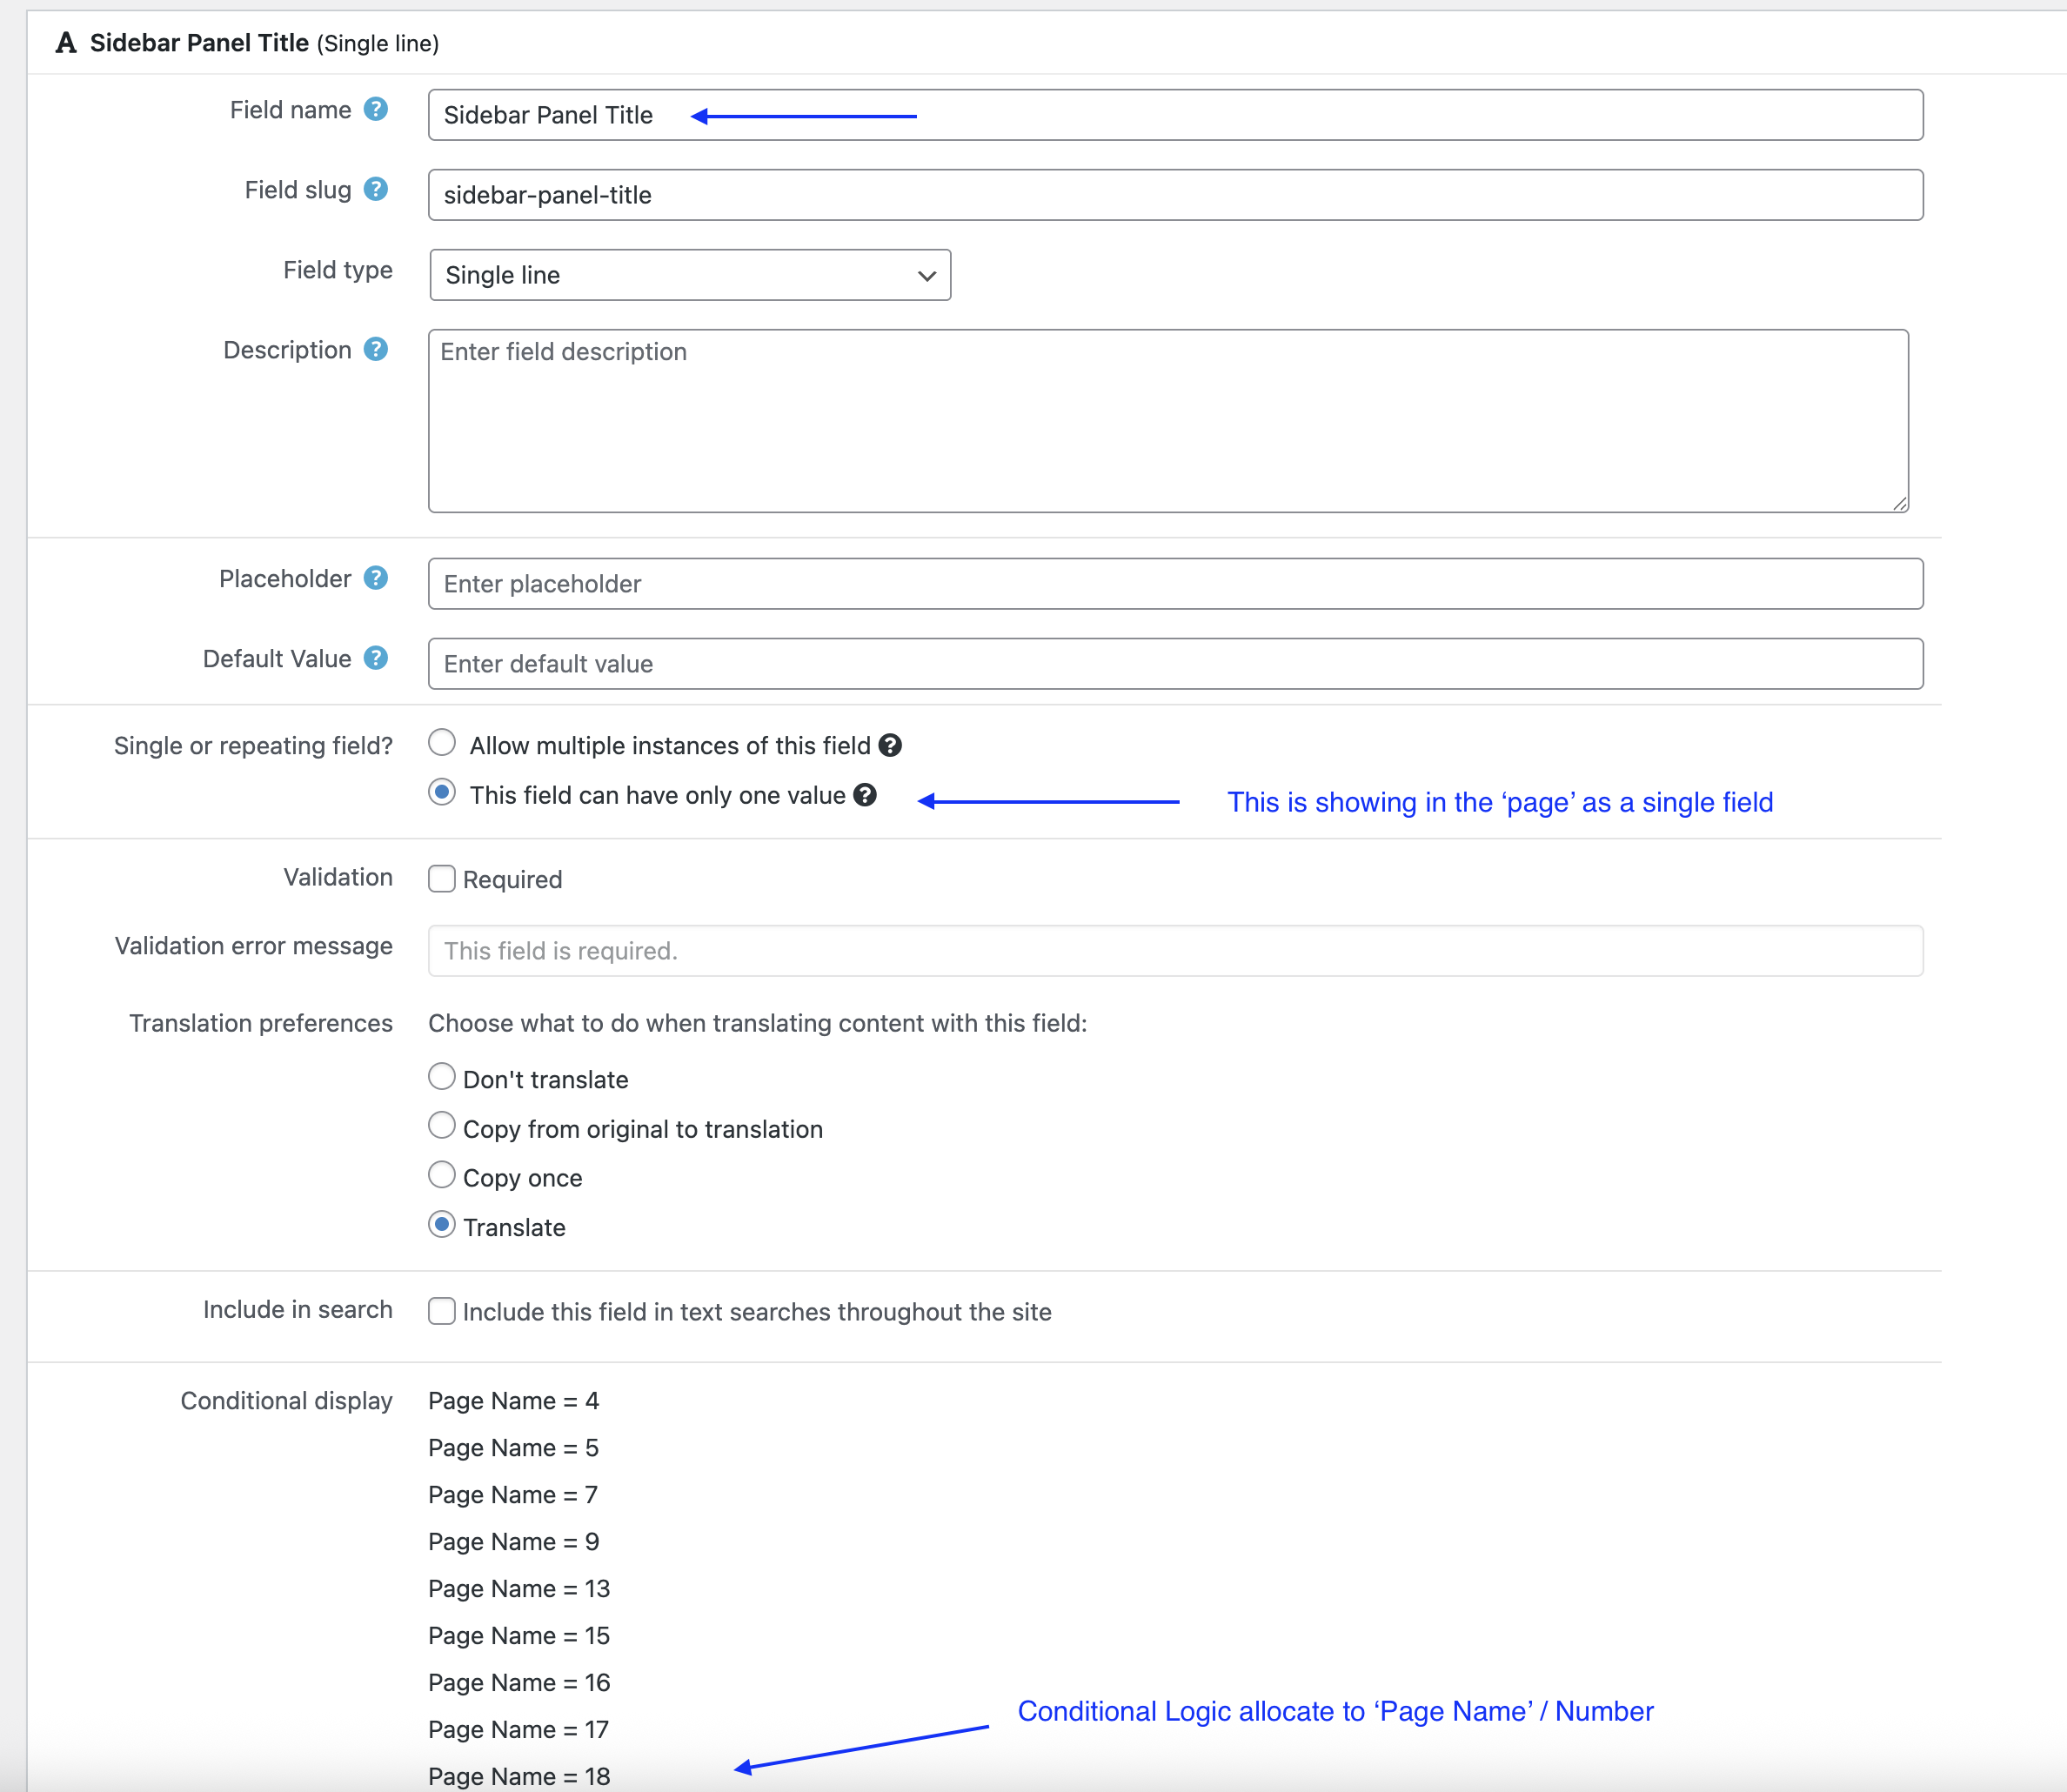The width and height of the screenshot is (2067, 1792).
Task: Click the condition Page Name = 5
Action: pos(514,1448)
